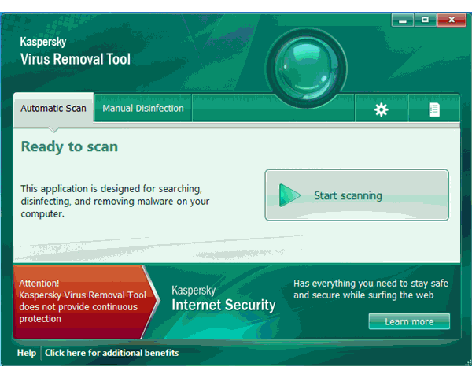
Task: Open the Help link
Action: pyautogui.click(x=27, y=353)
